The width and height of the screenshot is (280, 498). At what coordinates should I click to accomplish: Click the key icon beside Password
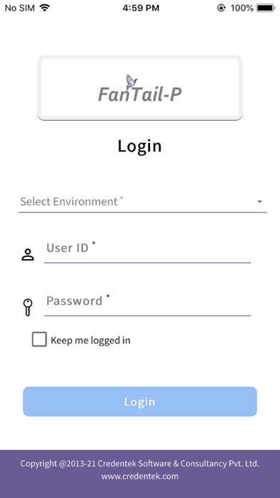point(28,307)
